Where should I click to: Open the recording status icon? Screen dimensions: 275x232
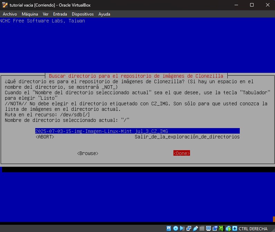pyautogui.click(x=215, y=228)
